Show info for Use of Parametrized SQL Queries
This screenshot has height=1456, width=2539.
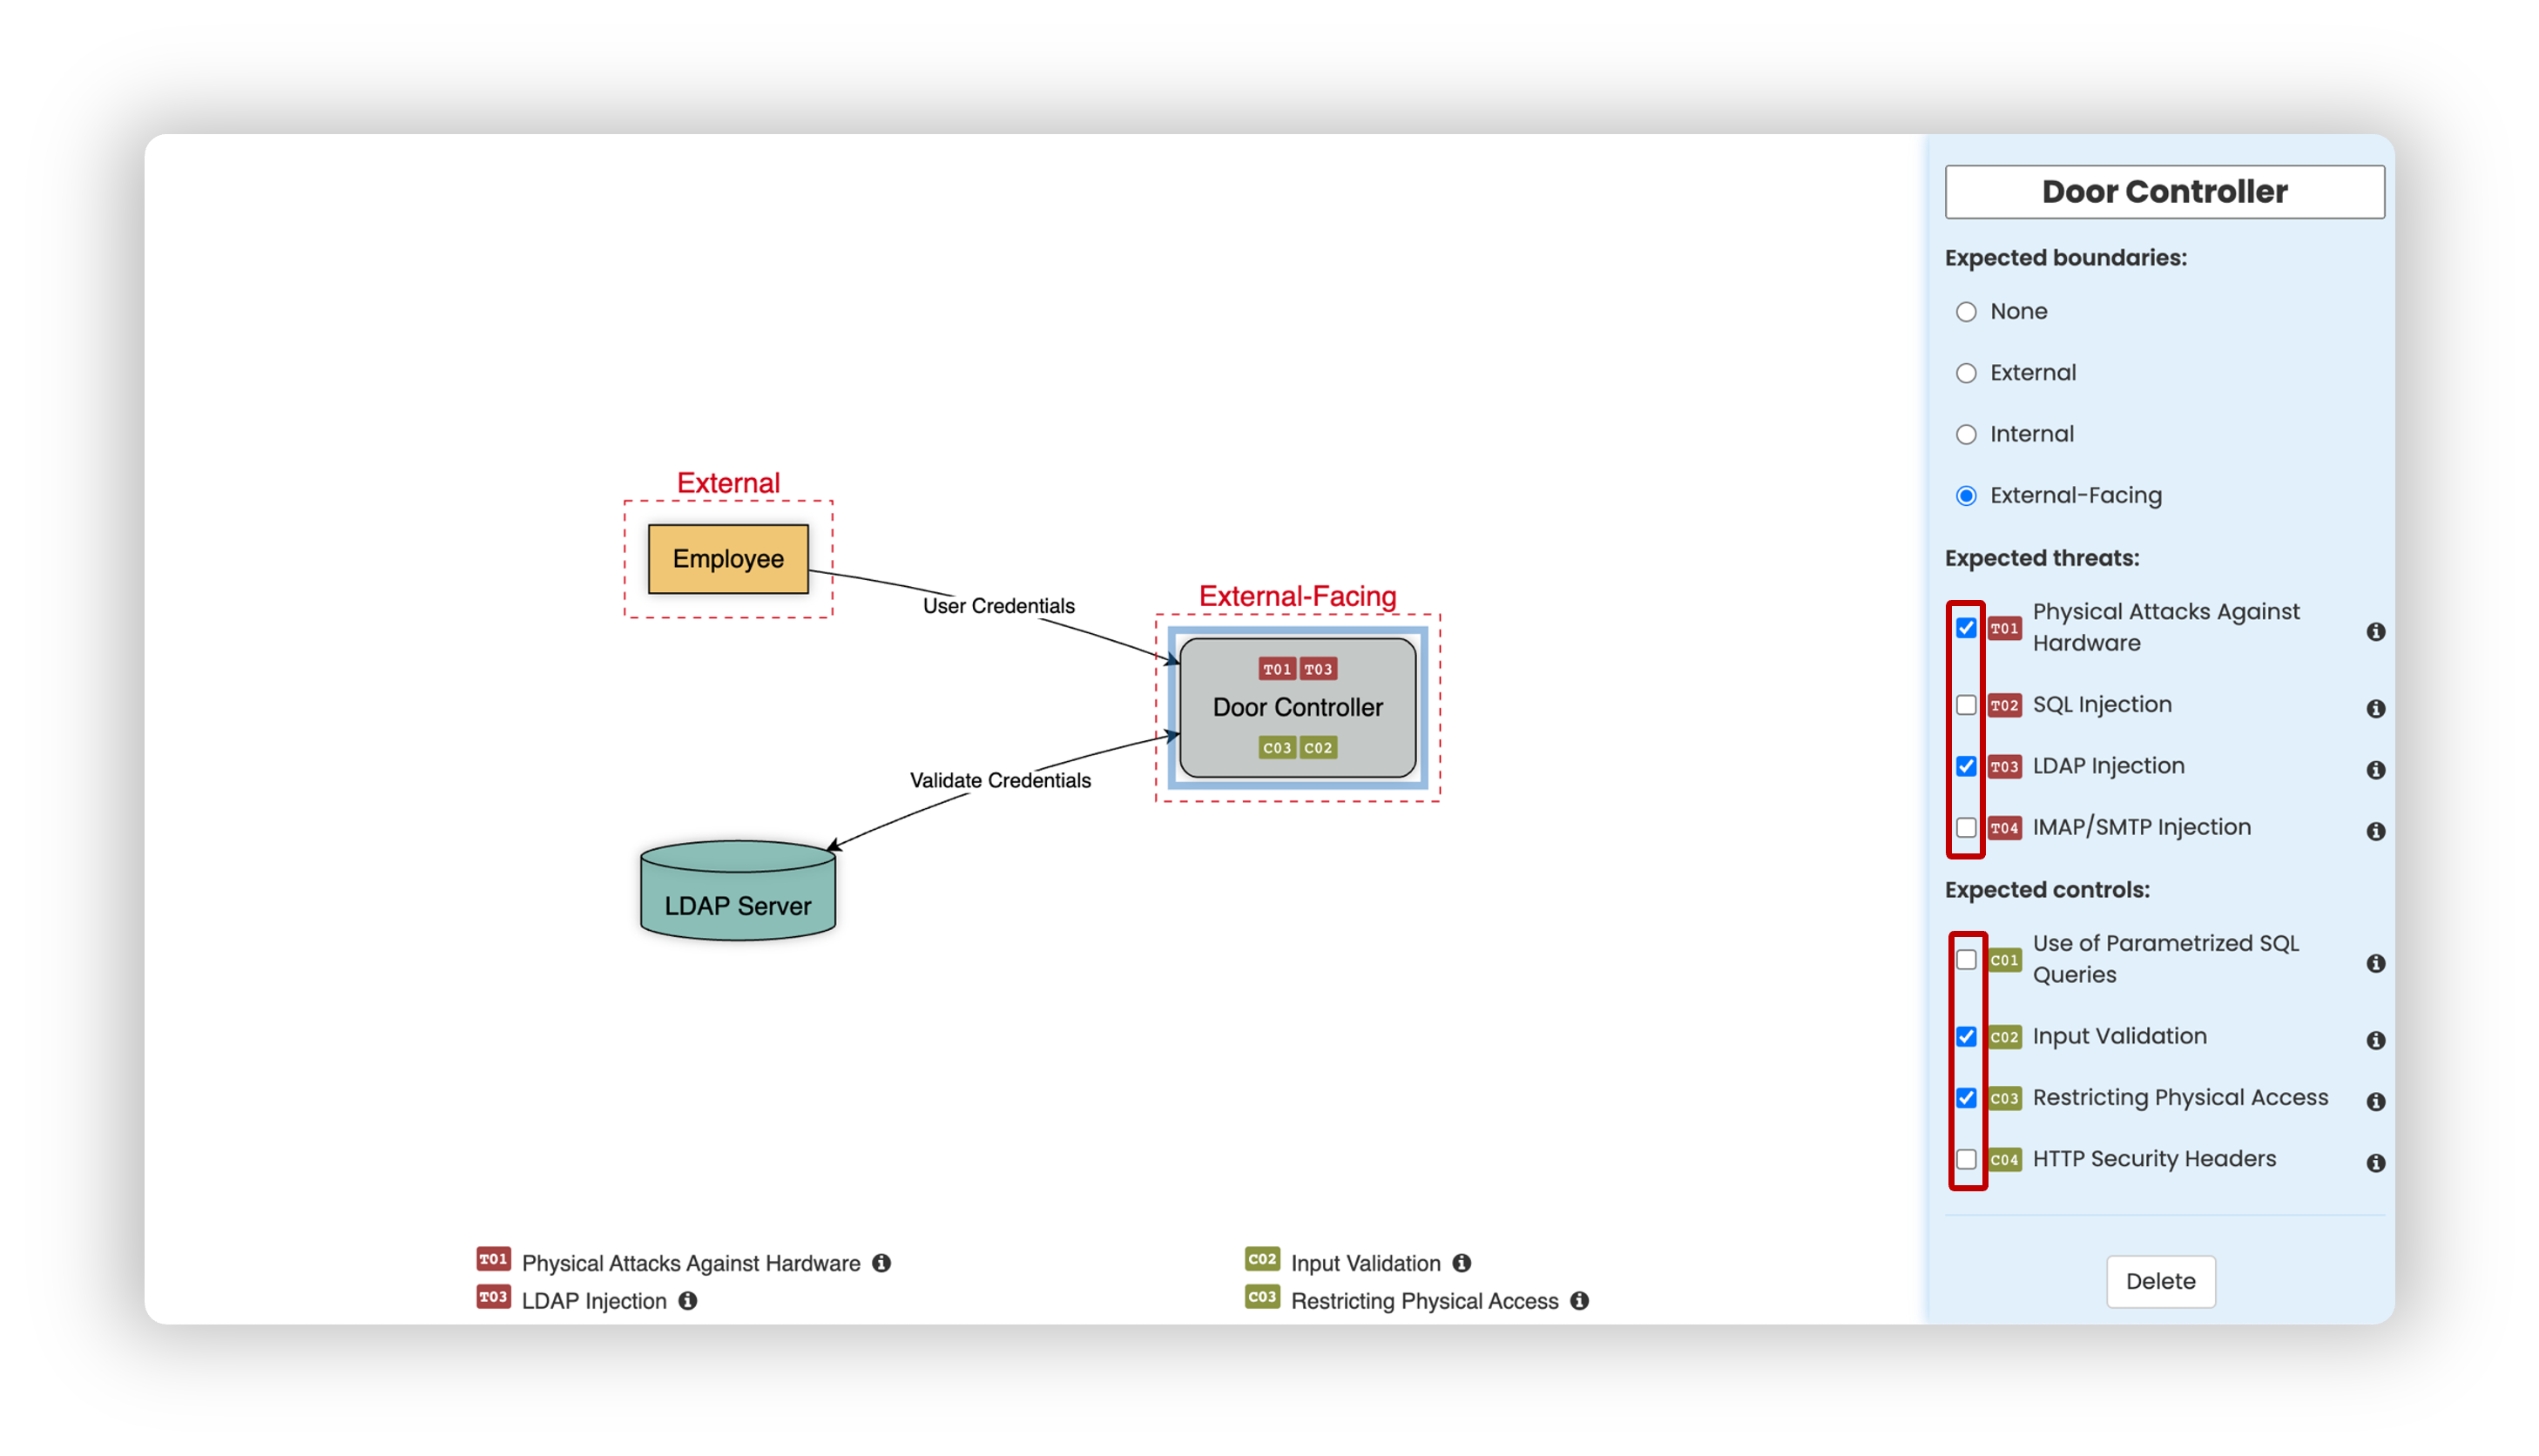tap(2375, 964)
